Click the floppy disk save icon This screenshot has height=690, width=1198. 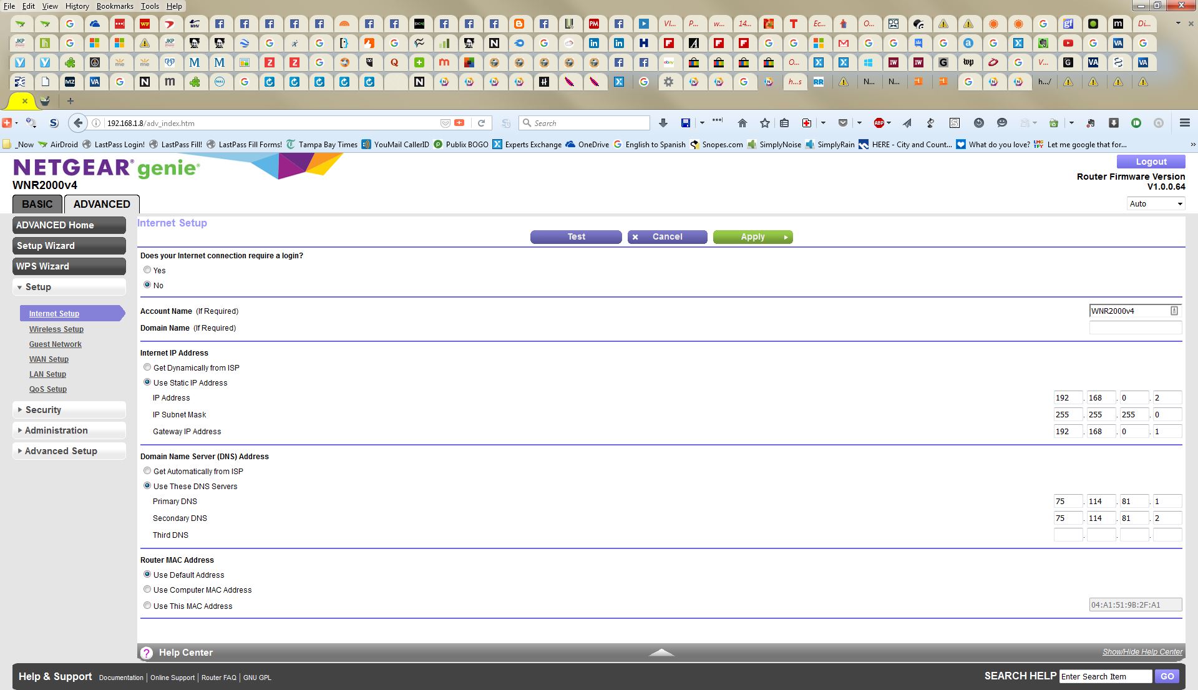pyautogui.click(x=686, y=123)
